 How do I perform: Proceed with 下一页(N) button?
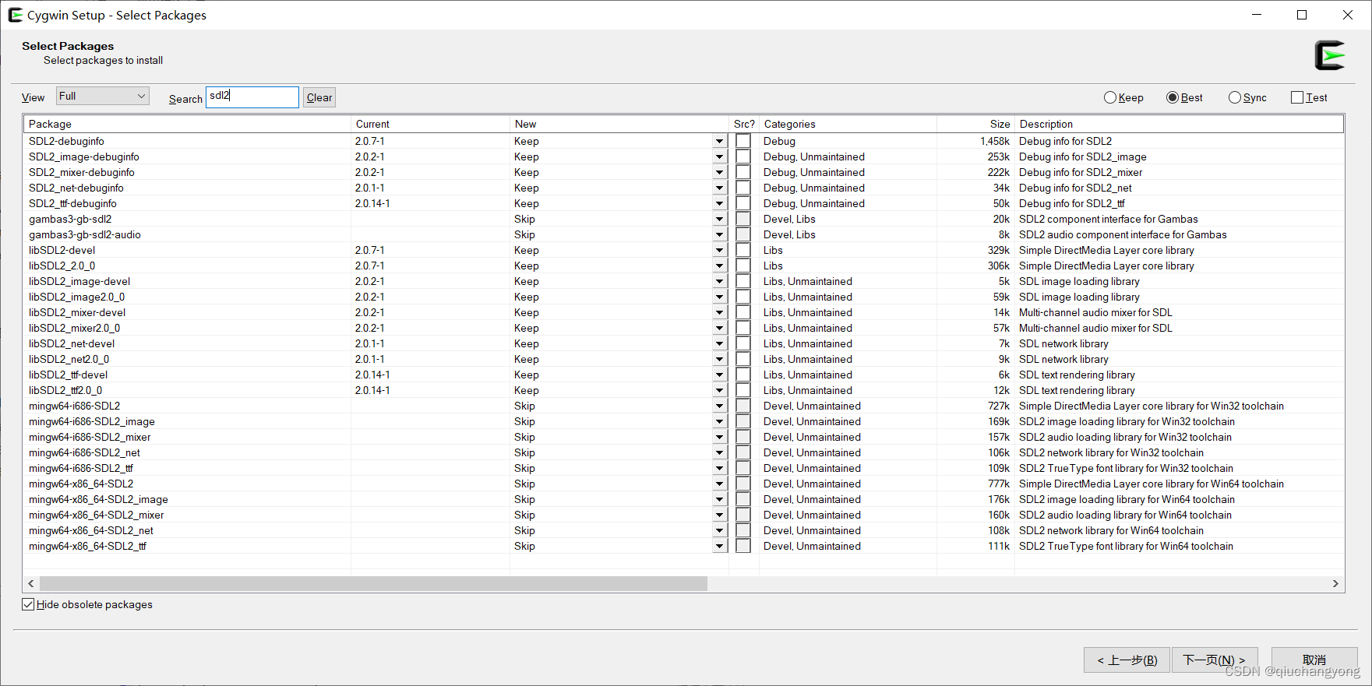[x=1213, y=660]
